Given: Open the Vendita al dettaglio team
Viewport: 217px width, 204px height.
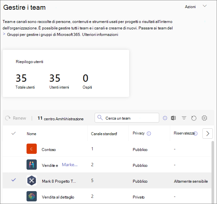Looking at the screenshot, I should coord(58,197).
